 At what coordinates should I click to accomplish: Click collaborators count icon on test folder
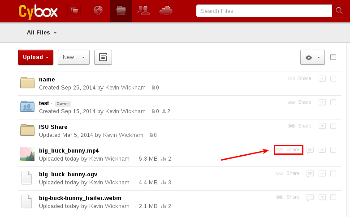point(164,111)
